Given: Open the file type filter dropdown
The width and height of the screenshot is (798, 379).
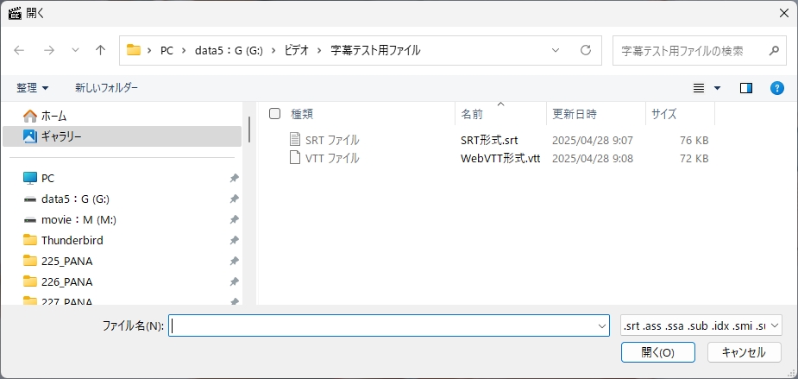Looking at the screenshot, I should [701, 325].
